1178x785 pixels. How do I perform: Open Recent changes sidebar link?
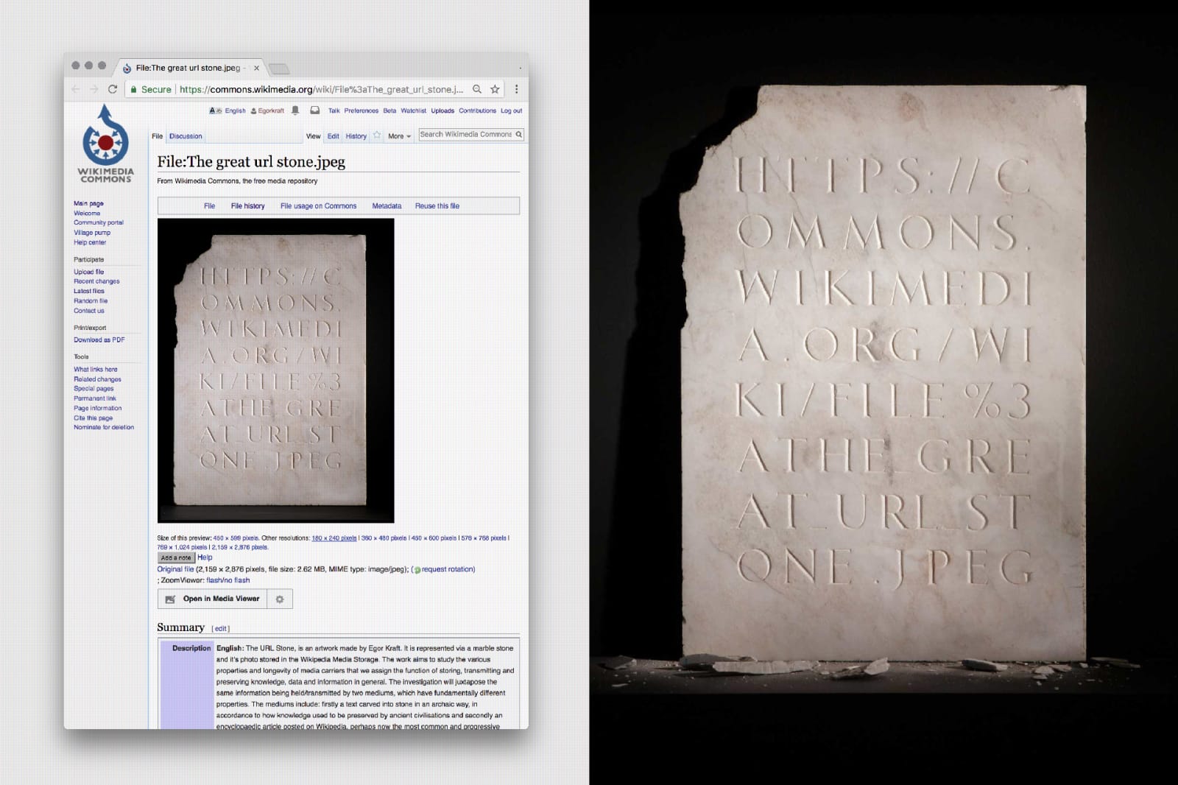96,281
